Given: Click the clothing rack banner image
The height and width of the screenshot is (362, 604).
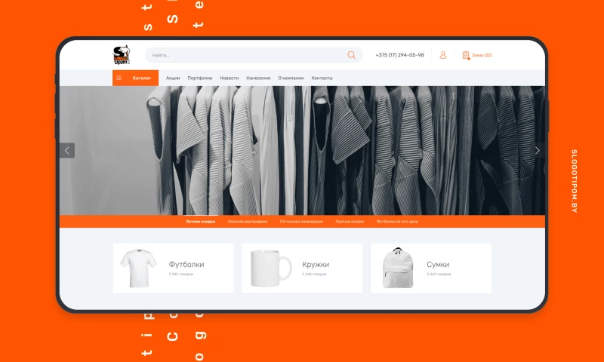Looking at the screenshot, I should pyautogui.click(x=302, y=150).
